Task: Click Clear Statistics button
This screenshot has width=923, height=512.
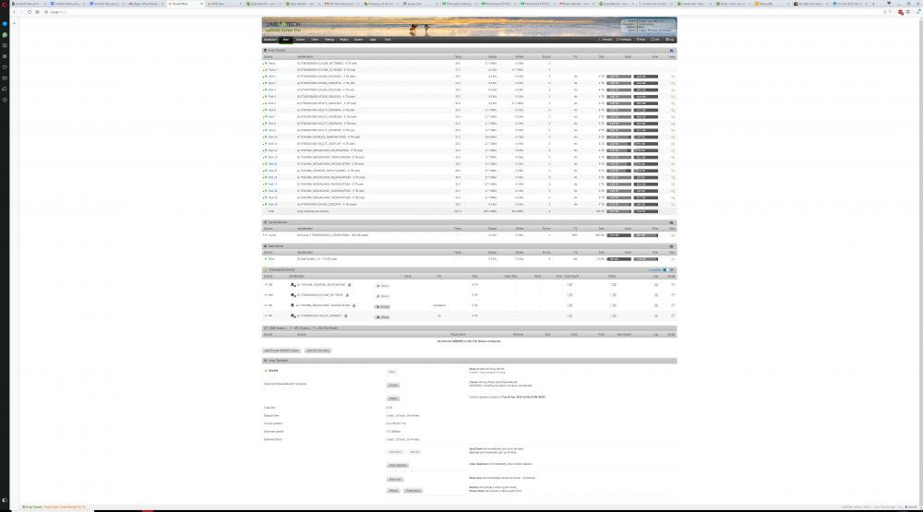Action: pos(397,466)
